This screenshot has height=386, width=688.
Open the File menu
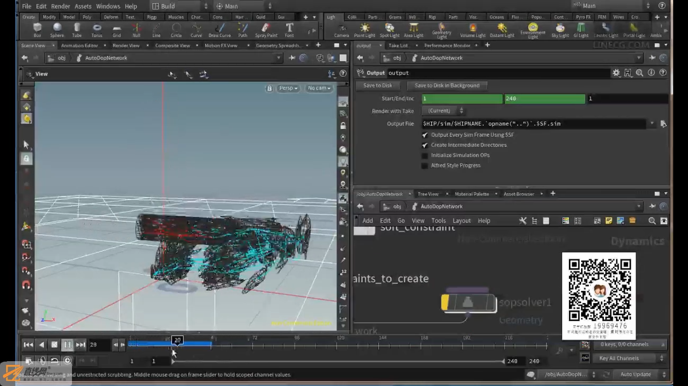[26, 6]
